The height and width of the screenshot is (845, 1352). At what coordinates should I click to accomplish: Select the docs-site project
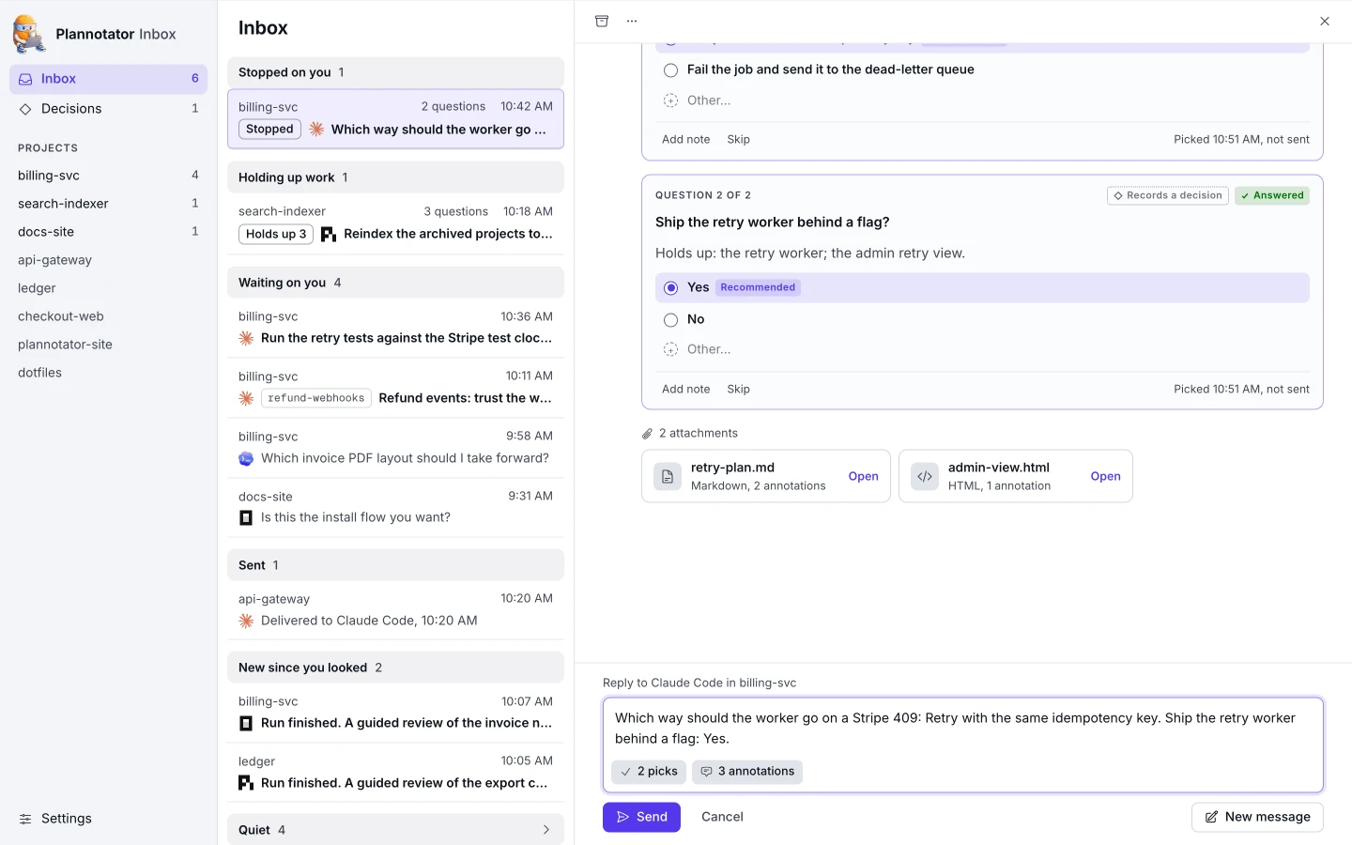pyautogui.click(x=108, y=232)
